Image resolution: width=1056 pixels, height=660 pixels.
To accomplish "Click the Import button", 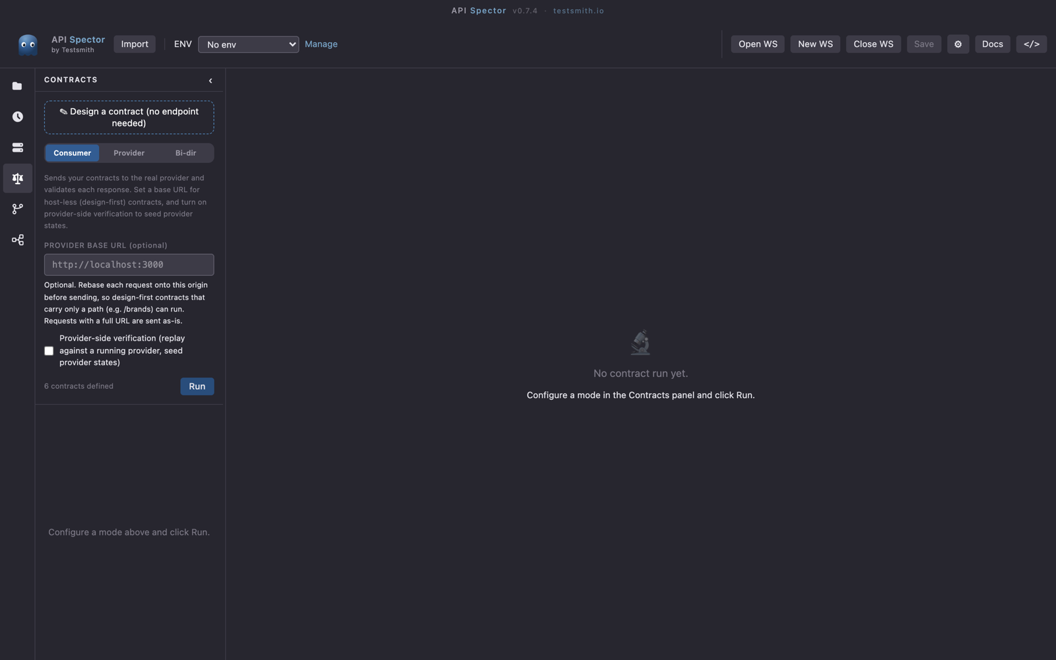I will (135, 44).
